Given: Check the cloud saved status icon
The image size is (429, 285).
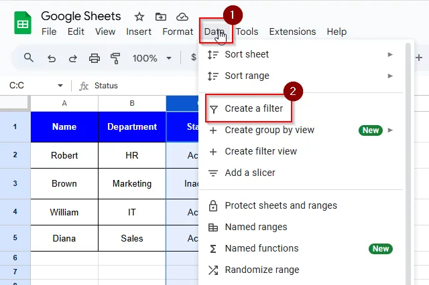Looking at the screenshot, I should pos(182,17).
